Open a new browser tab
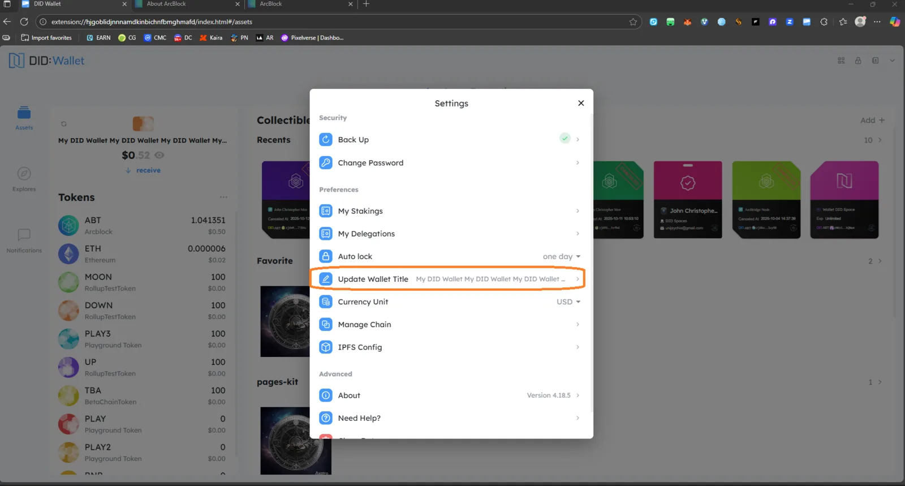This screenshot has width=905, height=486. pyautogui.click(x=366, y=4)
